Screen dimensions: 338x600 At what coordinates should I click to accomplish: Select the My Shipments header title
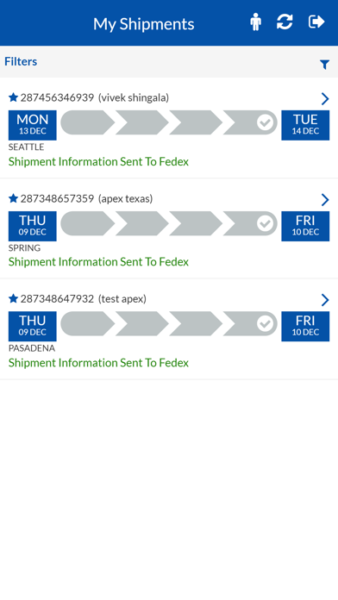point(143,24)
